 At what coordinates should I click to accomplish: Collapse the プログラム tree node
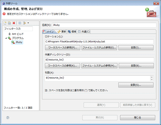coord(6,38)
